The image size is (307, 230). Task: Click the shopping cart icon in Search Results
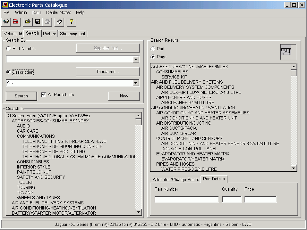(288, 52)
